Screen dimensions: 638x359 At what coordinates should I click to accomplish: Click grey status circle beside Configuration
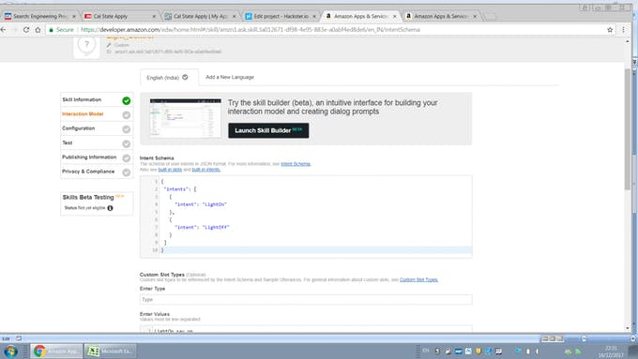[x=127, y=129]
